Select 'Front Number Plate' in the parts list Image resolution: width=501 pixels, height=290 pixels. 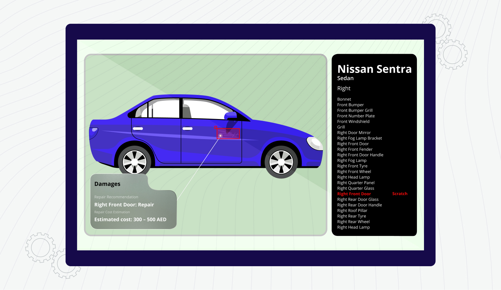click(x=356, y=116)
